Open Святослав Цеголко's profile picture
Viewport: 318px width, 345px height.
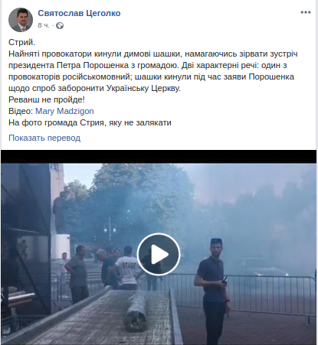pos(21,20)
